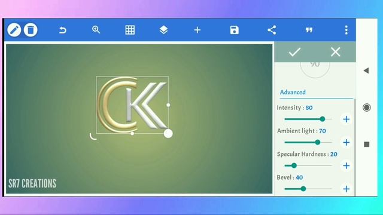Add a new element with plus icon

click(x=197, y=30)
